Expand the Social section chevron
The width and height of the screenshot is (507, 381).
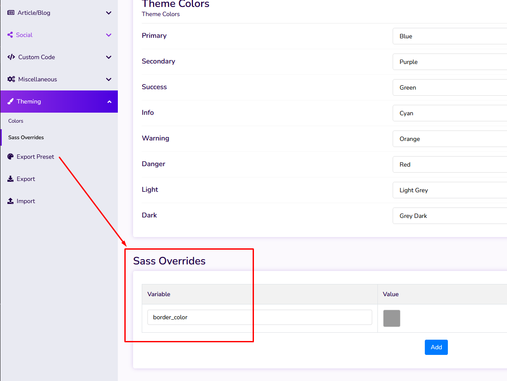109,35
